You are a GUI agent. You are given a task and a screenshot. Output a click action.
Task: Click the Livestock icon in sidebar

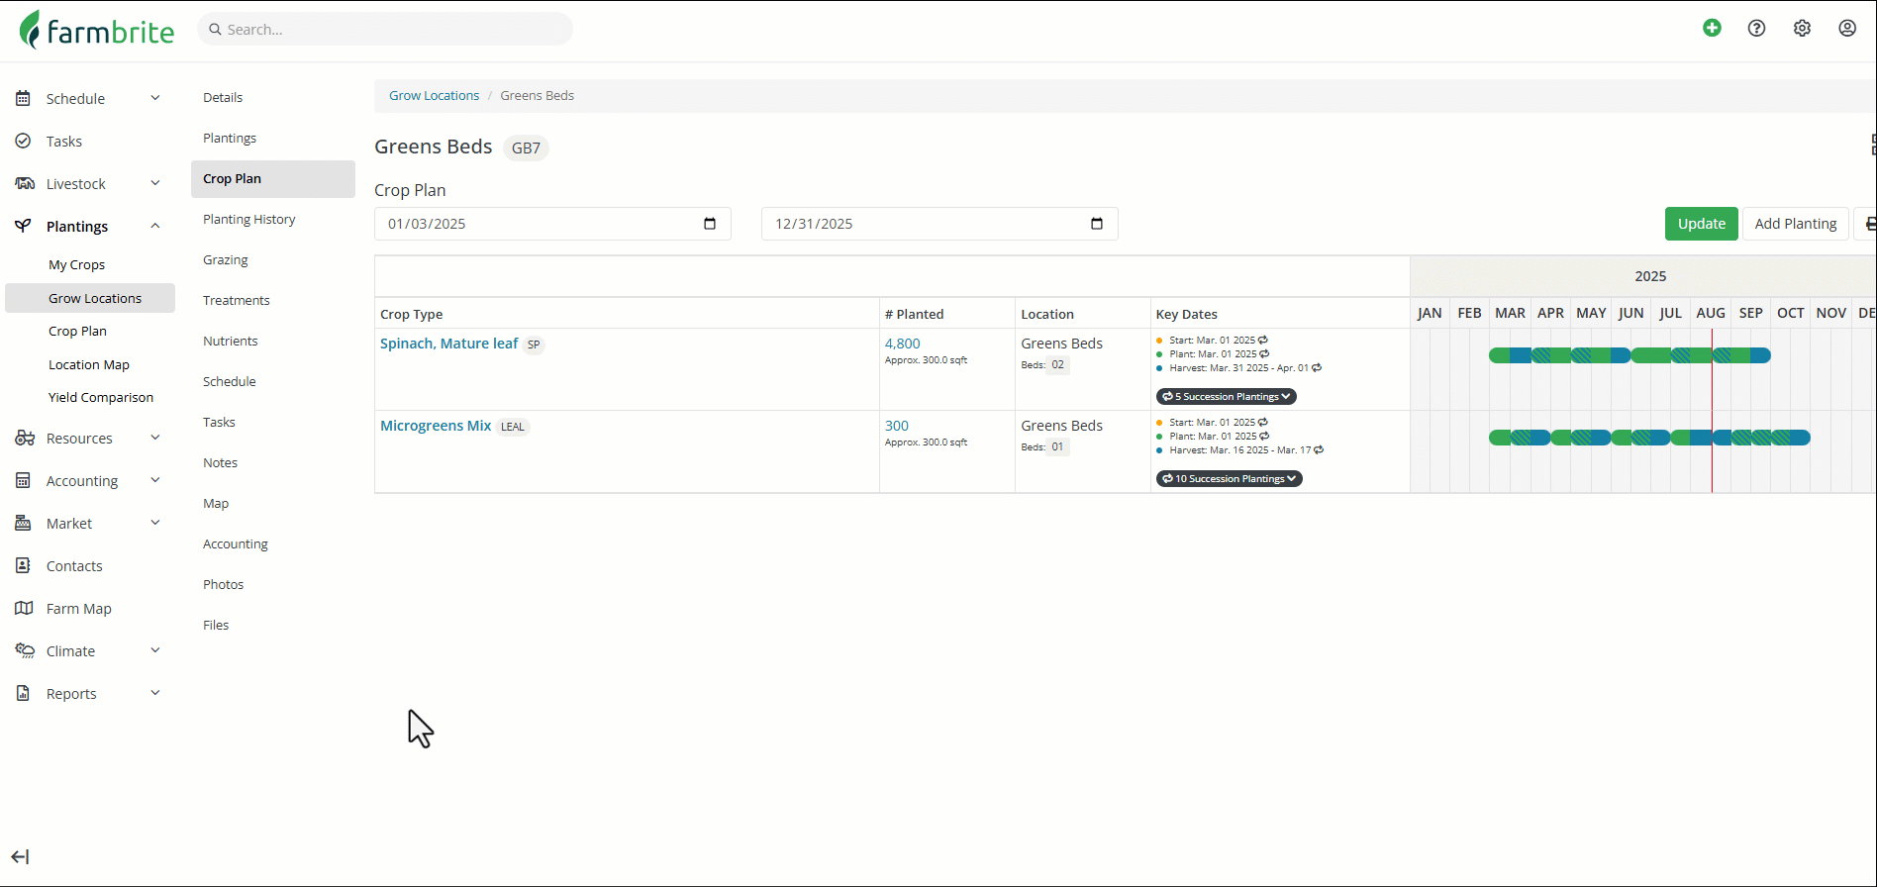pyautogui.click(x=25, y=183)
